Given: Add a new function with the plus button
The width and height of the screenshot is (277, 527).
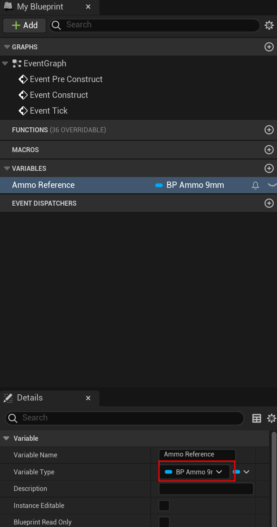Looking at the screenshot, I should [269, 130].
